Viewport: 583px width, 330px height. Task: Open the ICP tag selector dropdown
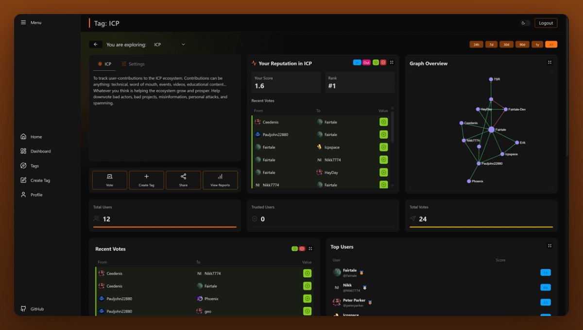click(169, 45)
